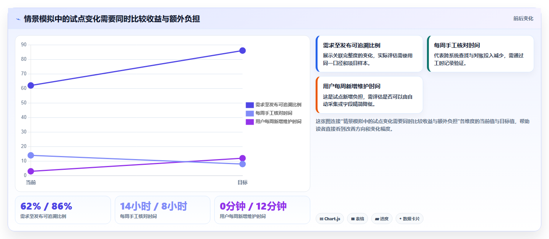Select the 表格 tag
The width and height of the screenshot is (549, 239).
coord(358,219)
